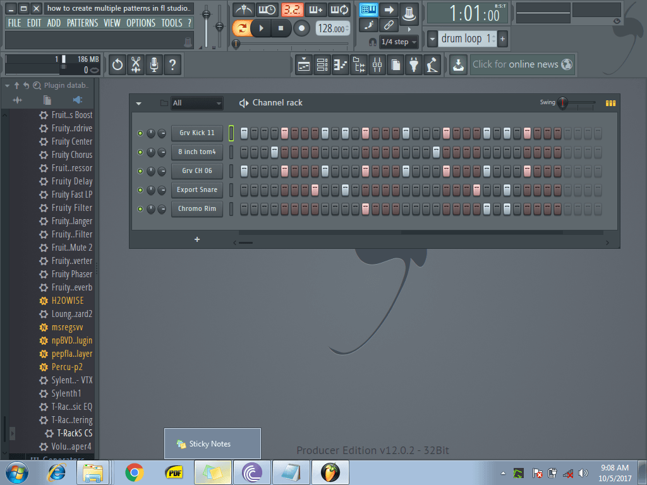Click the metronome icon

[x=244, y=10]
